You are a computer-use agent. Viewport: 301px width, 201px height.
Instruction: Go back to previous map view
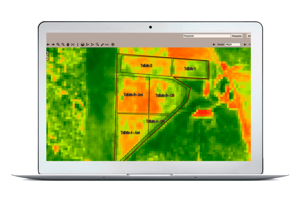(x=48, y=45)
